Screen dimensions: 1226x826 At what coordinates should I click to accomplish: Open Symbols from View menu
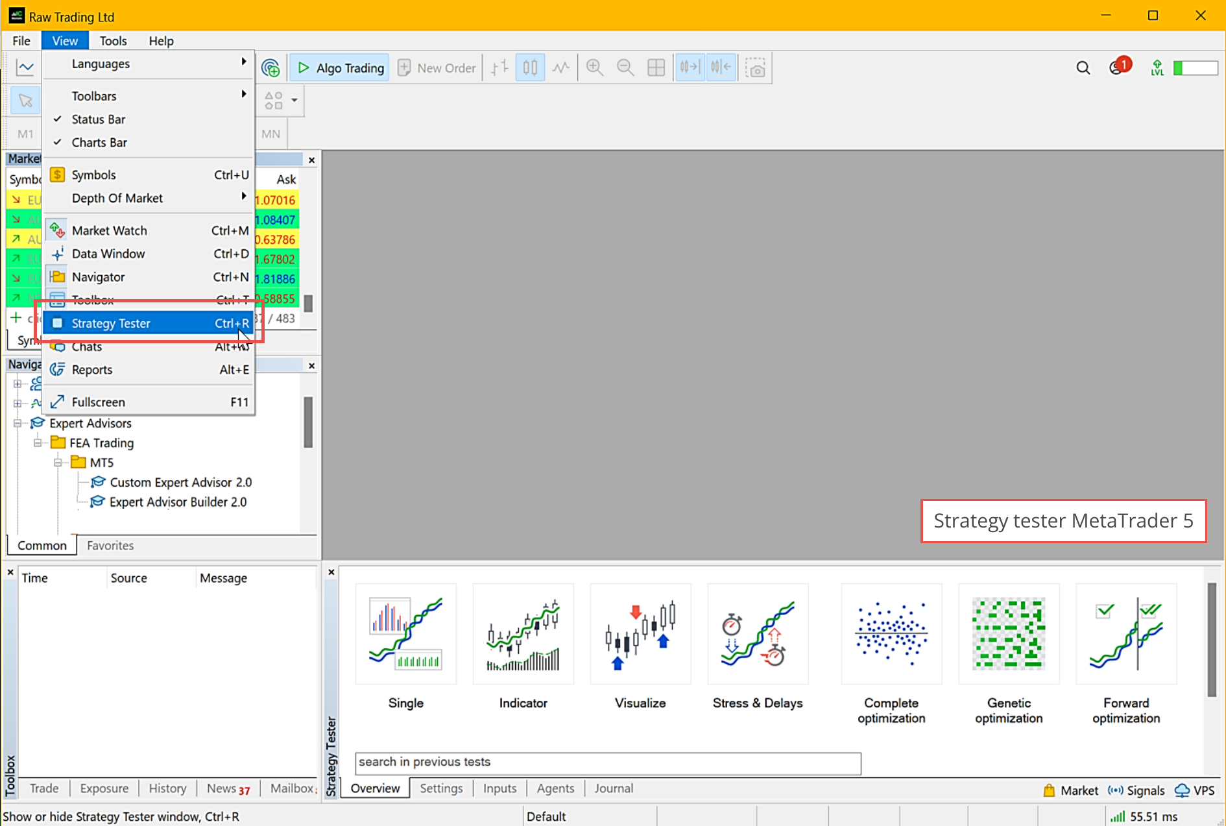coord(149,175)
